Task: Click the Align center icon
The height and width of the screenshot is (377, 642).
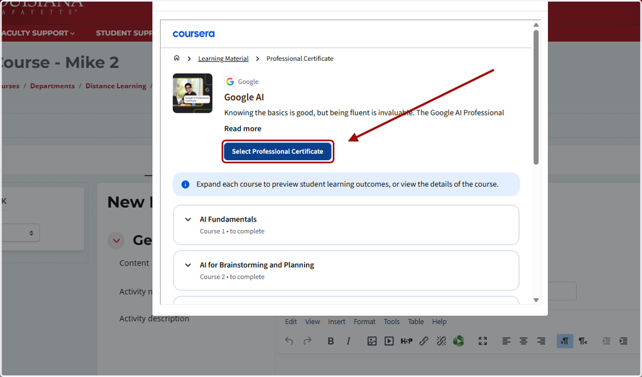Action: (524, 341)
